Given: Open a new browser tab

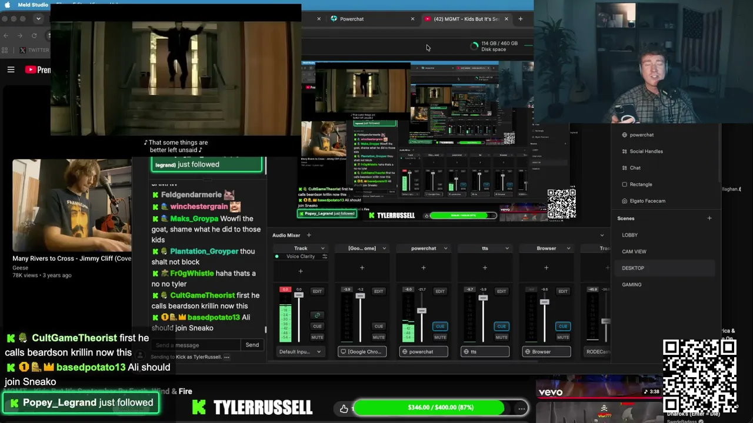Looking at the screenshot, I should pyautogui.click(x=520, y=19).
